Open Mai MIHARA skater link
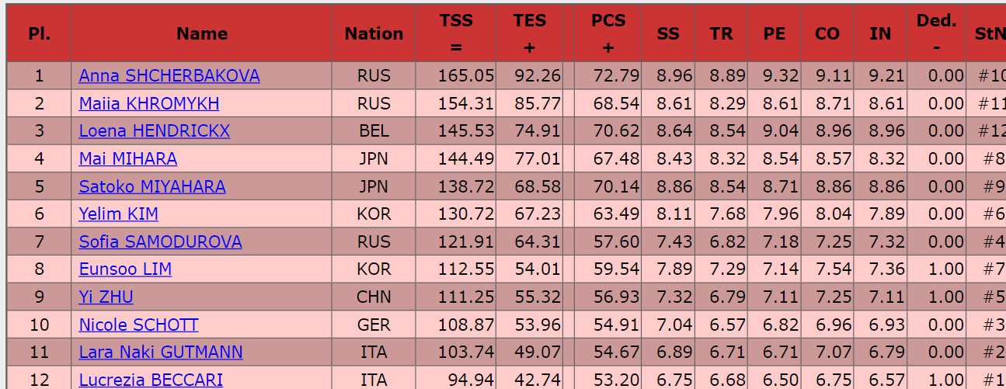The image size is (1006, 389). [x=128, y=159]
